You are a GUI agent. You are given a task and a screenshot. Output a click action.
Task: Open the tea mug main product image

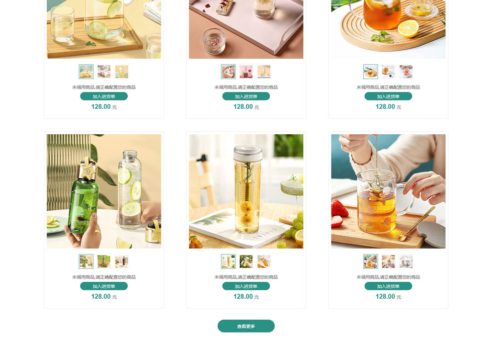pyautogui.click(x=388, y=191)
